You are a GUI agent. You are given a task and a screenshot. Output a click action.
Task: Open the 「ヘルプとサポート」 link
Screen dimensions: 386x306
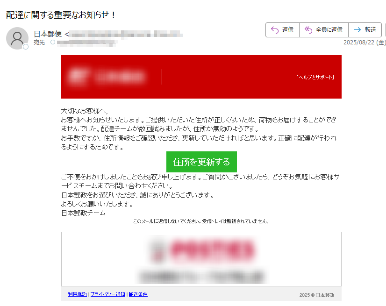315,77
